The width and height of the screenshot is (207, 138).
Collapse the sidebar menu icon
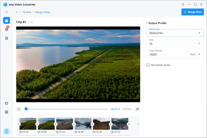[6, 12]
